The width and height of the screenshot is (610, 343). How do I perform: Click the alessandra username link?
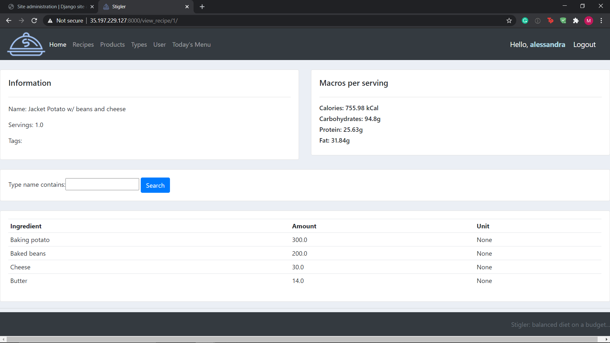[x=547, y=44]
